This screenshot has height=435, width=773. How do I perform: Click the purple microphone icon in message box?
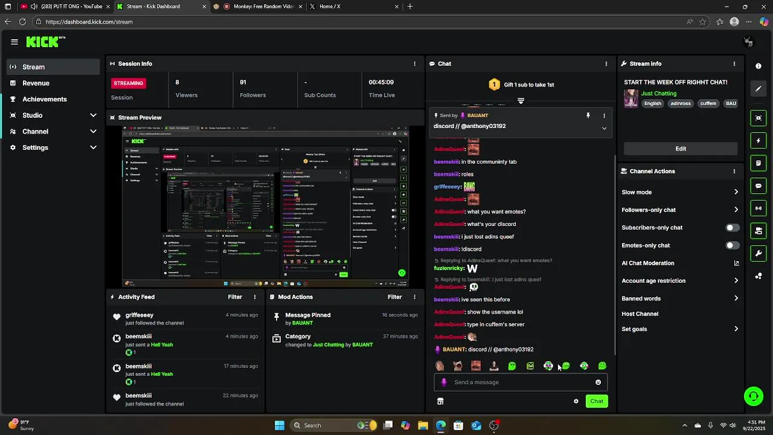click(x=444, y=382)
